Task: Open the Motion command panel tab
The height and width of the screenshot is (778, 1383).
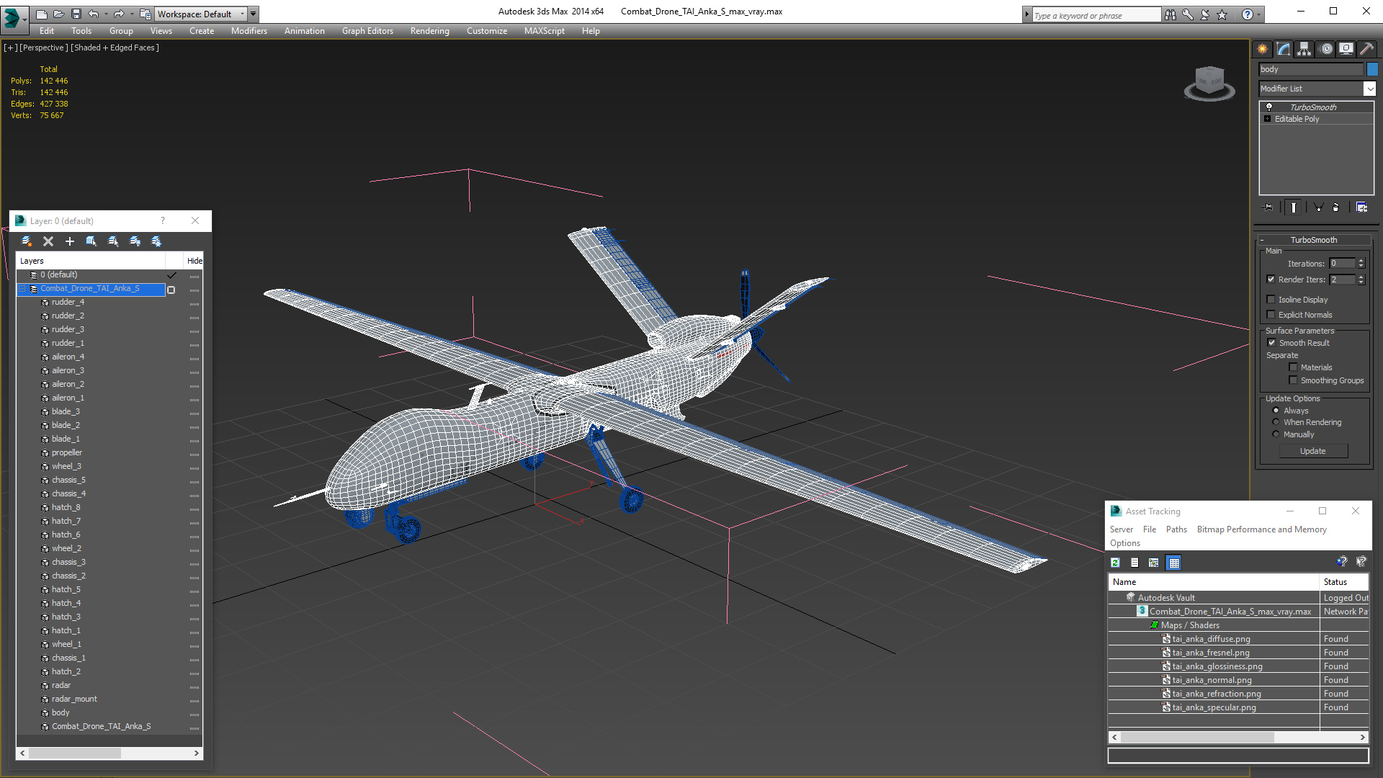Action: point(1326,49)
